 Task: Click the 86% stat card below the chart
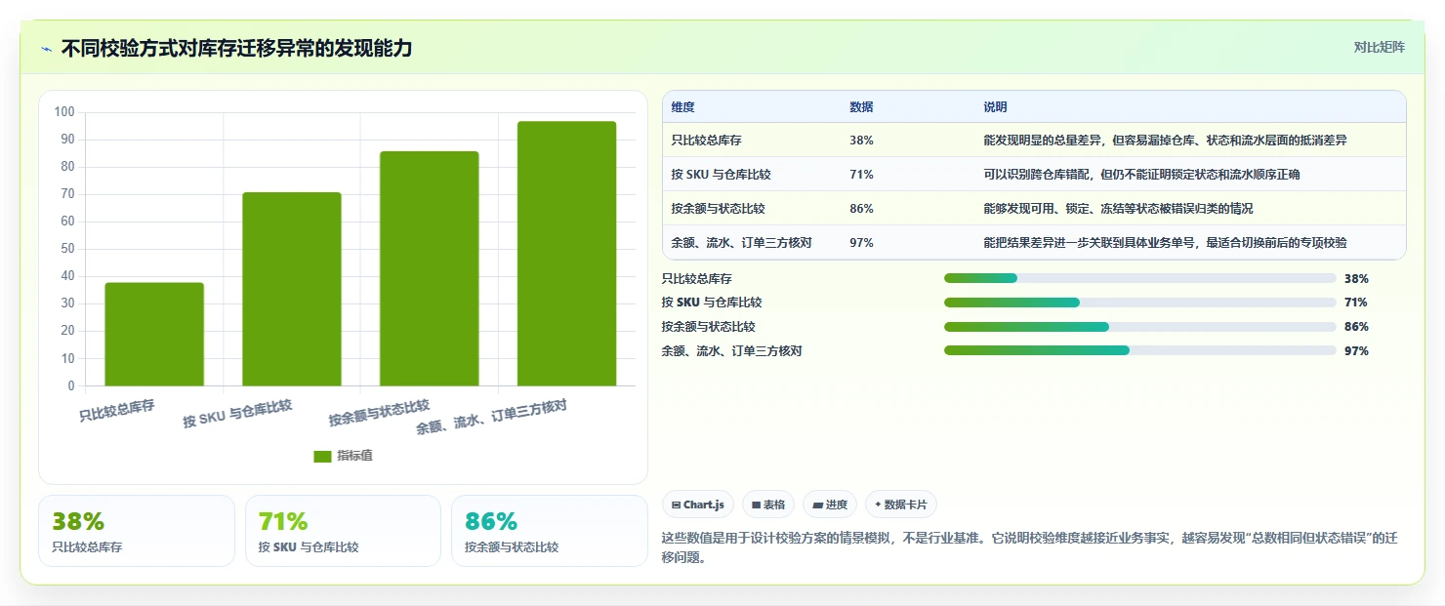pyautogui.click(x=550, y=531)
